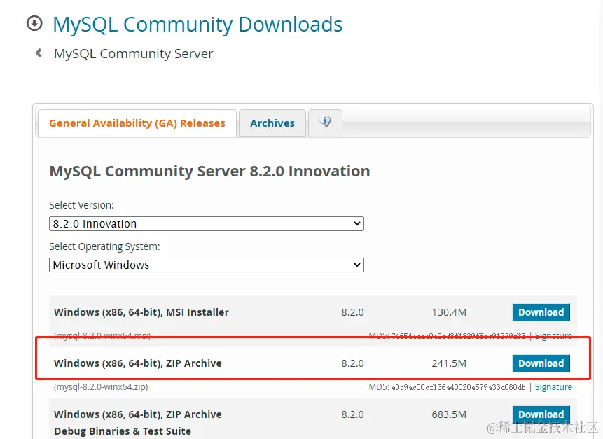Click the back arrow next to MySQL Community Server
Image resolution: width=603 pixels, height=439 pixels.
tap(39, 53)
